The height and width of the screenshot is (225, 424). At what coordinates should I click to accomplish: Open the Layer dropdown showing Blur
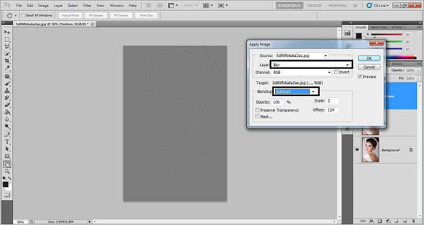pos(311,64)
